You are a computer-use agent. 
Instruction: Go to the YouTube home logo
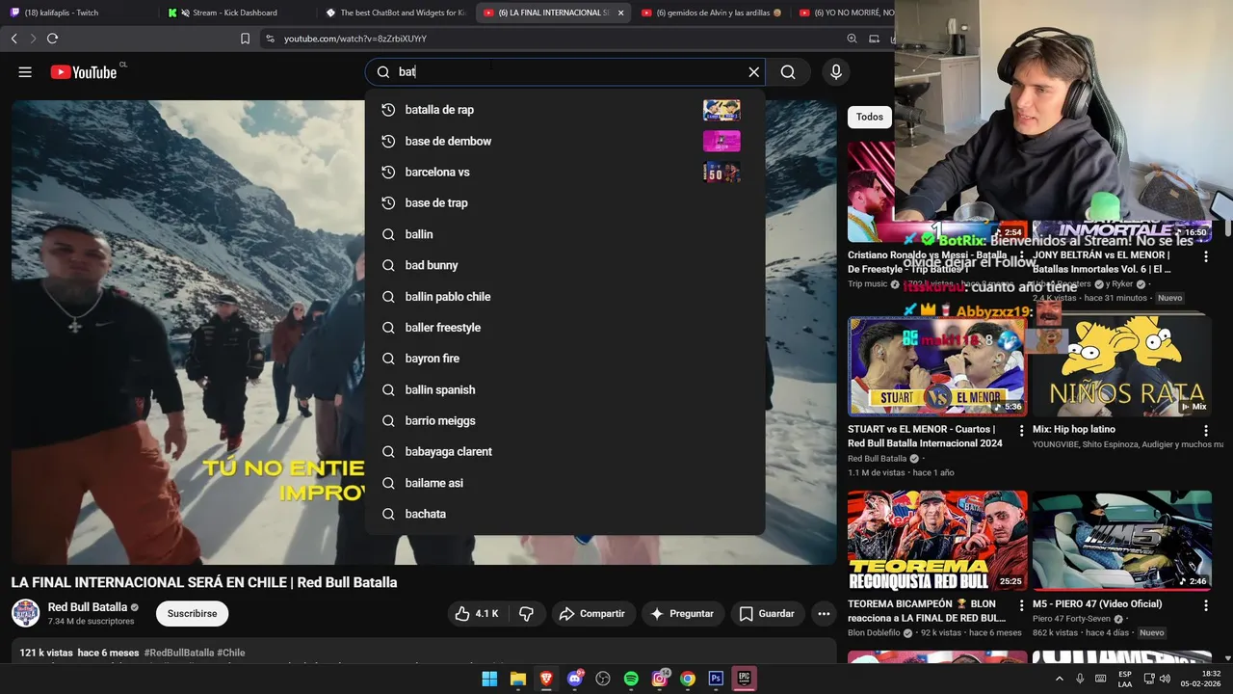click(x=84, y=72)
